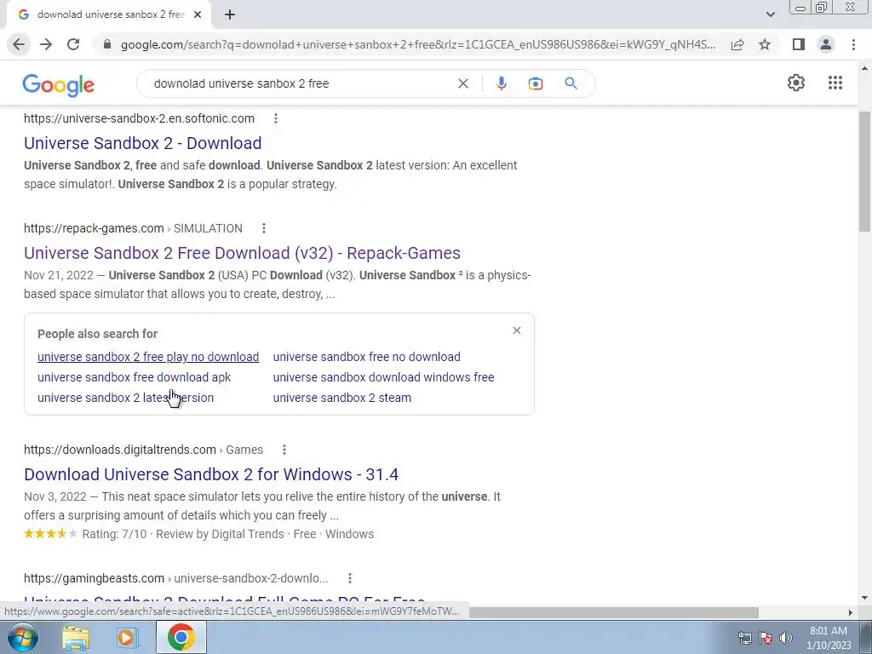872x654 pixels.
Task: Dismiss the 'People also search for' box
Action: (x=517, y=330)
